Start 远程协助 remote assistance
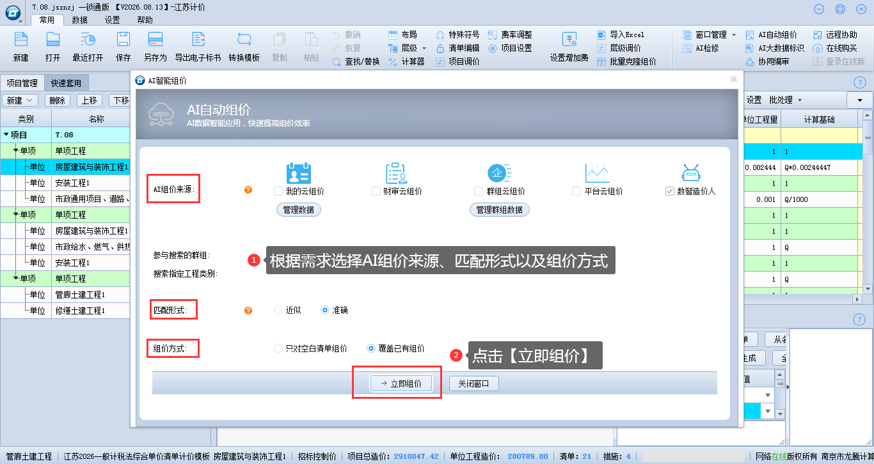 [x=835, y=35]
